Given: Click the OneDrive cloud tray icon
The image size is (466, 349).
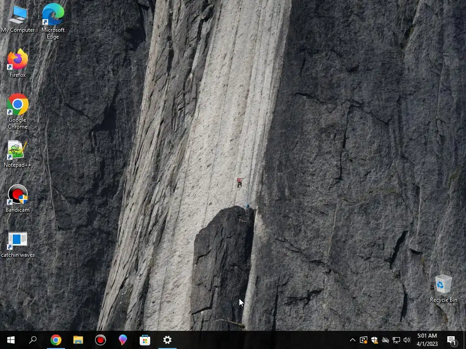Looking at the screenshot, I should 385,340.
